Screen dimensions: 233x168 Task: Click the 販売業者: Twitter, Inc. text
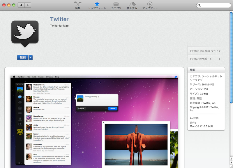tap(203, 103)
